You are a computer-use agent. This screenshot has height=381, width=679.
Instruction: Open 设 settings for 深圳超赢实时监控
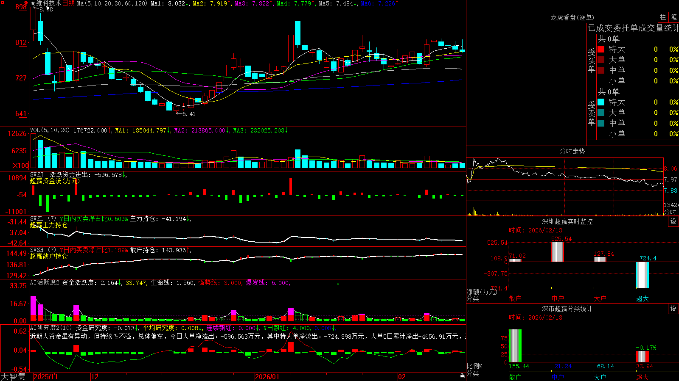coord(673,221)
